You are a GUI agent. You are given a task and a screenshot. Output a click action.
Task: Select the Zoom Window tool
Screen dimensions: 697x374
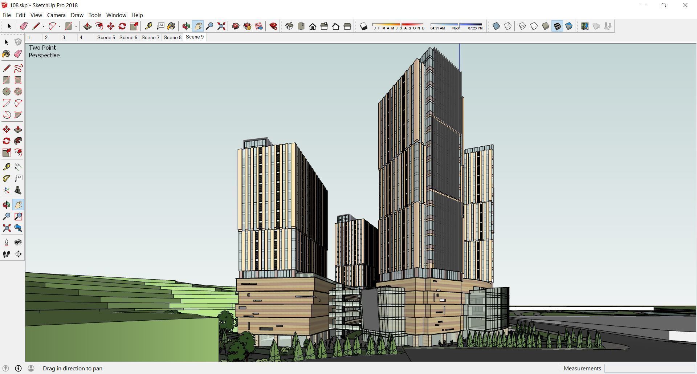point(18,216)
